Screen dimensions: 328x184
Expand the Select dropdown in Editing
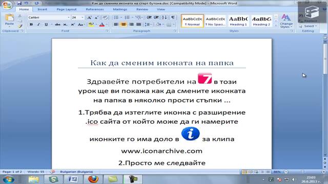click(x=308, y=26)
